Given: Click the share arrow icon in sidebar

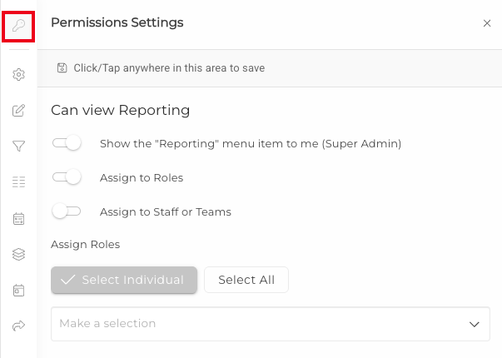Looking at the screenshot, I should coord(18,326).
